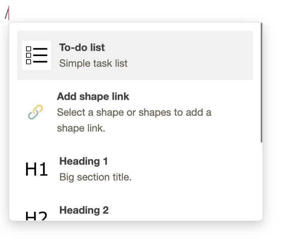This screenshot has width=286, height=248.
Task: Click the chain link shape icon
Action: coord(36,112)
